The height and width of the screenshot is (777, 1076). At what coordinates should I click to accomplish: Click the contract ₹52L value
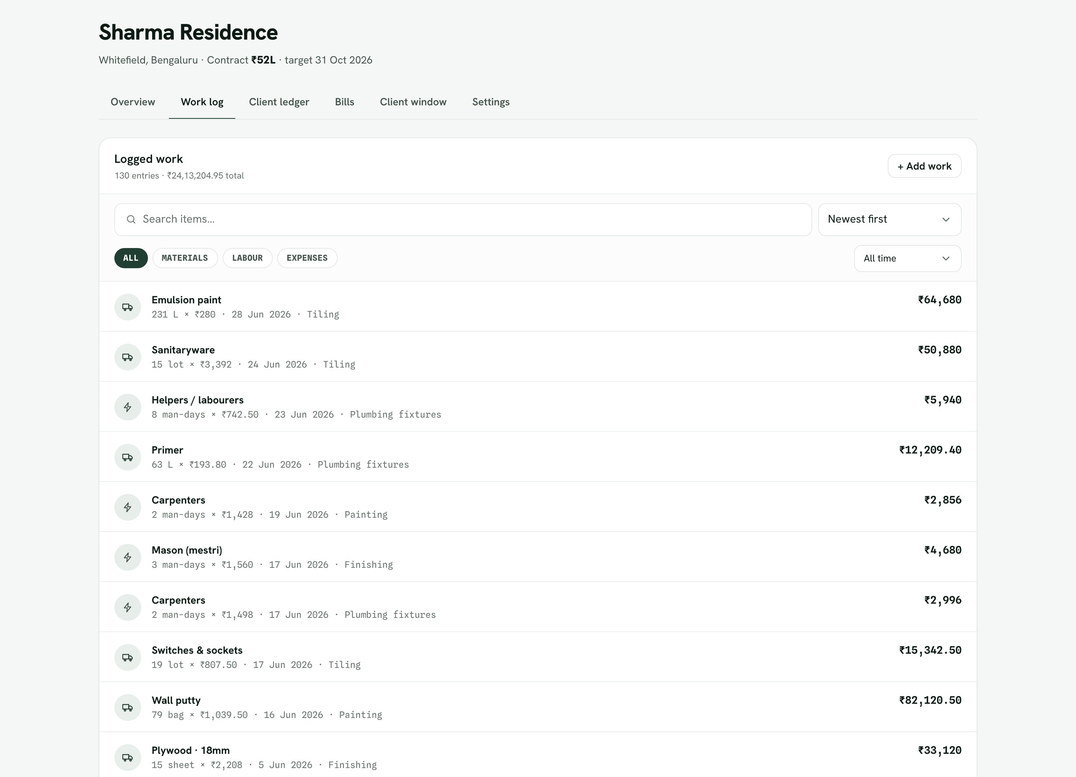pyautogui.click(x=263, y=60)
